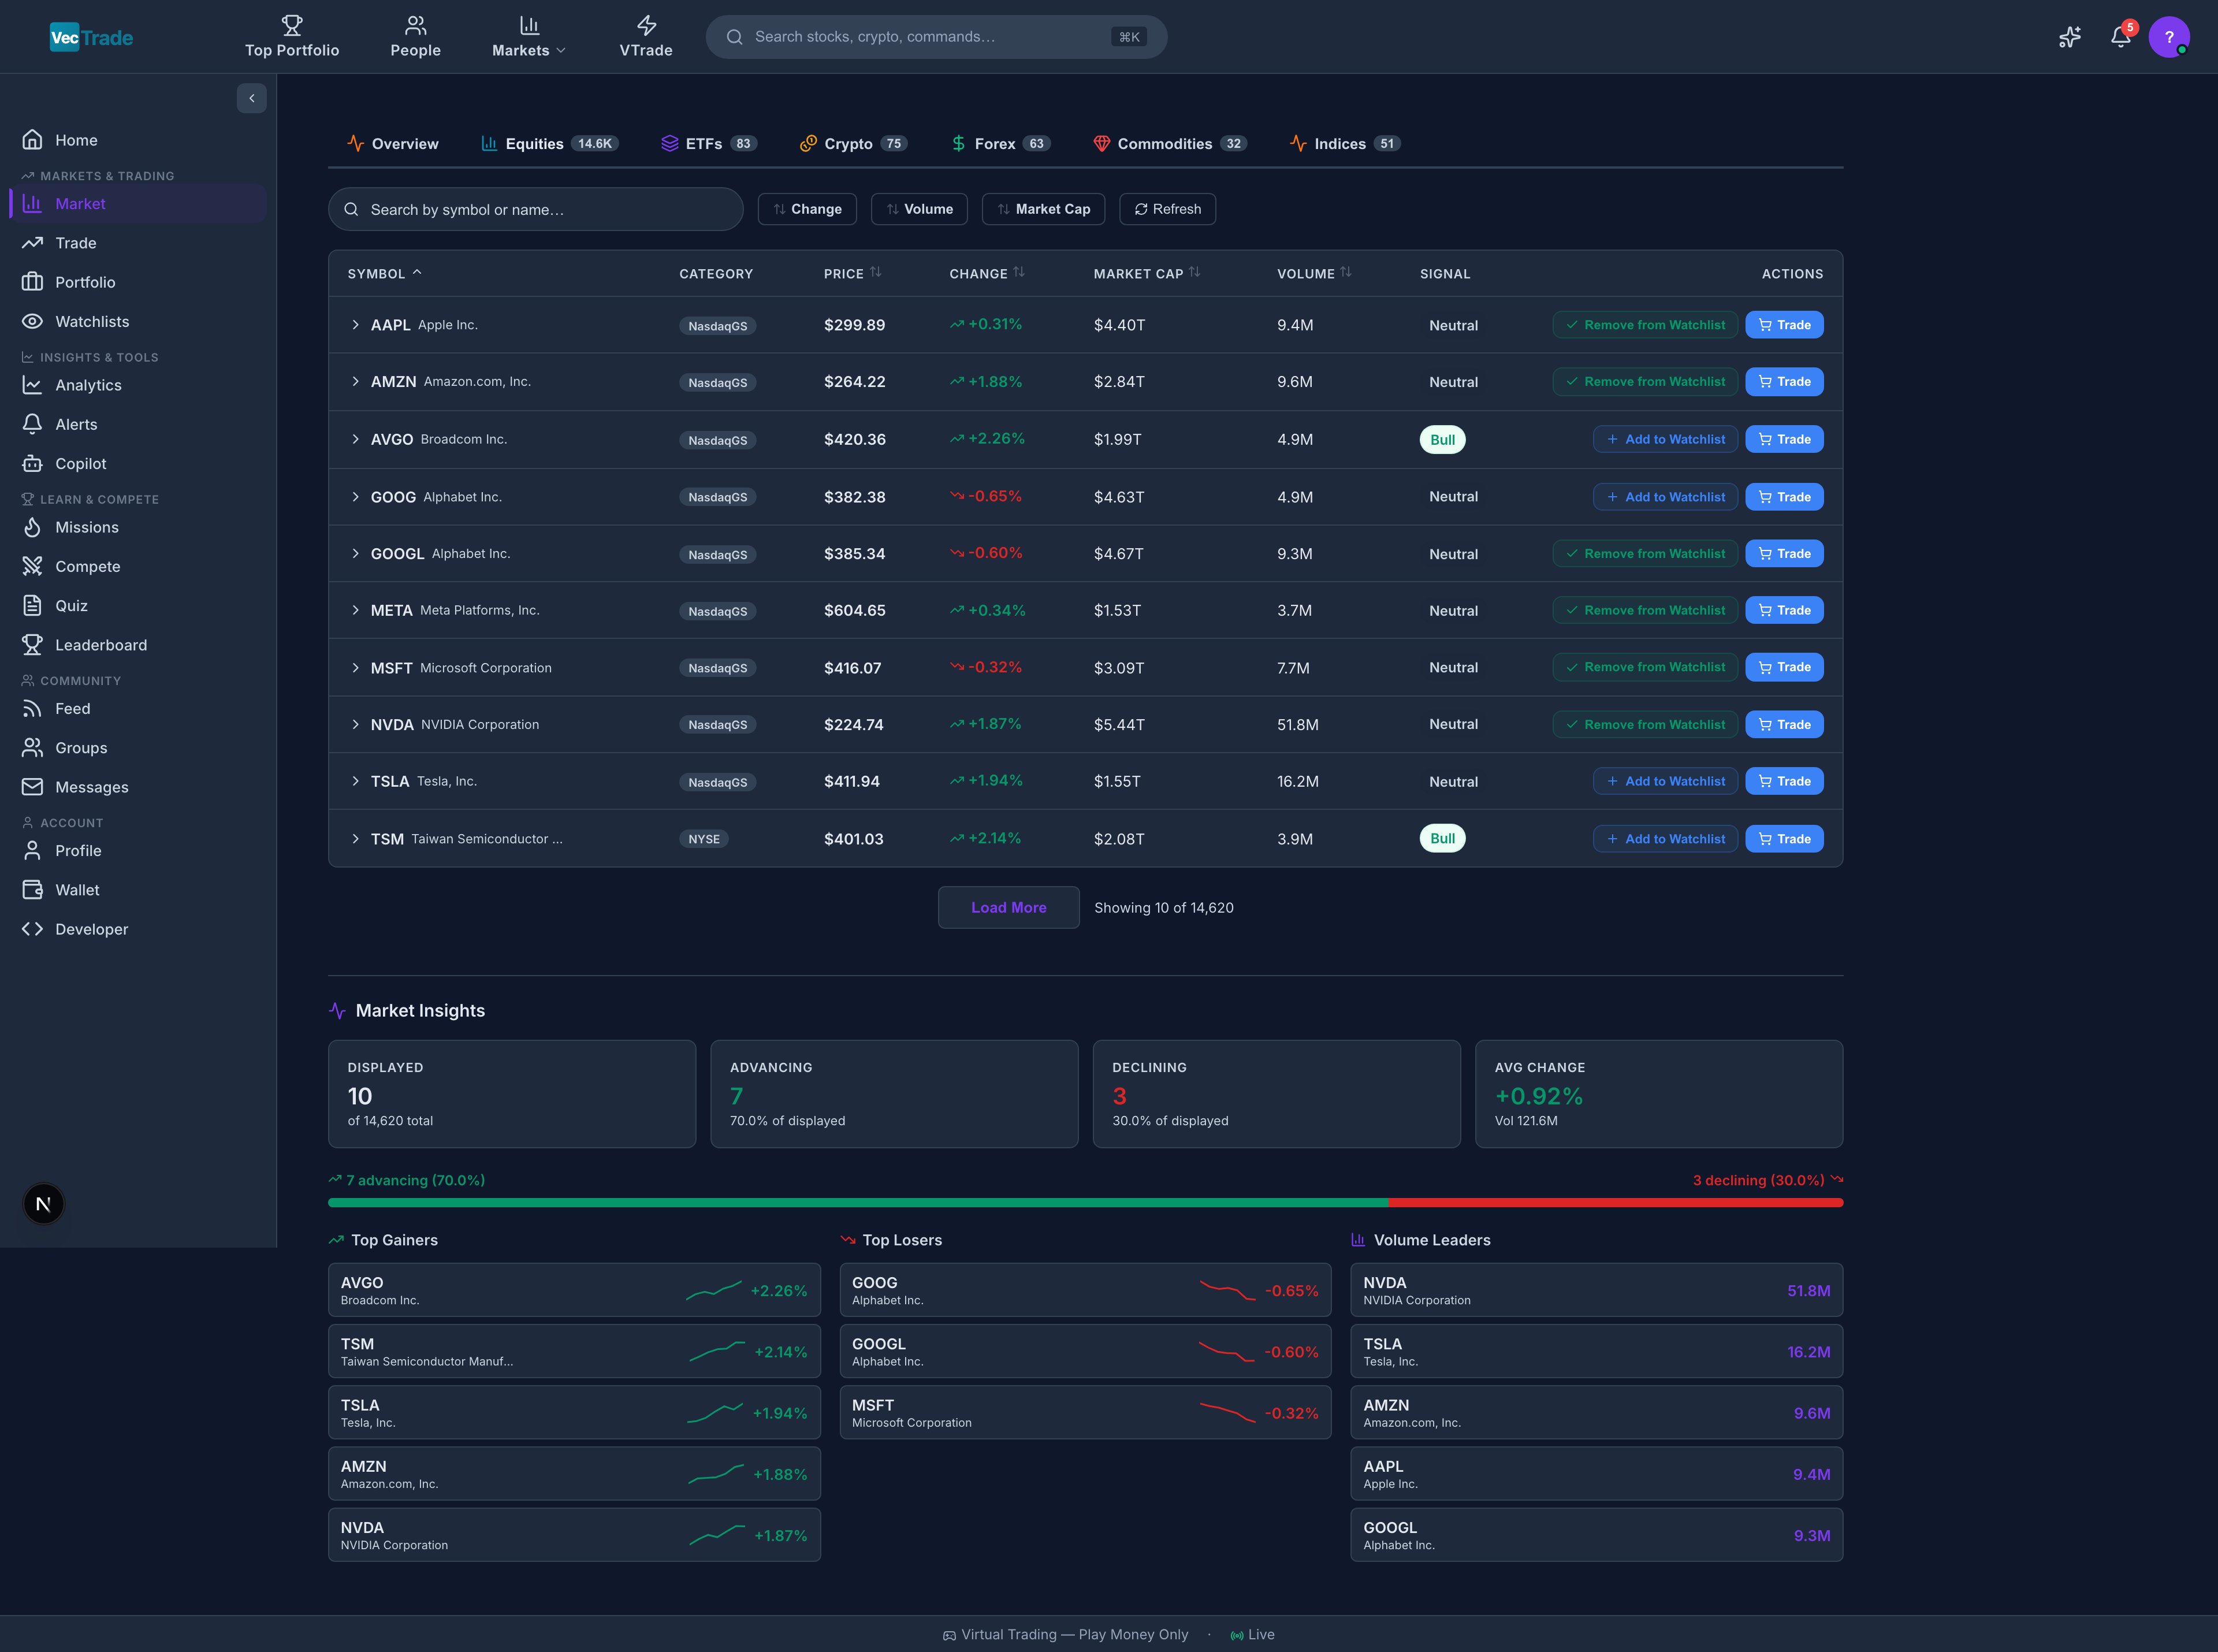Open the Markets dropdown in top nav
This screenshot has width=2218, height=1652.
(x=529, y=37)
